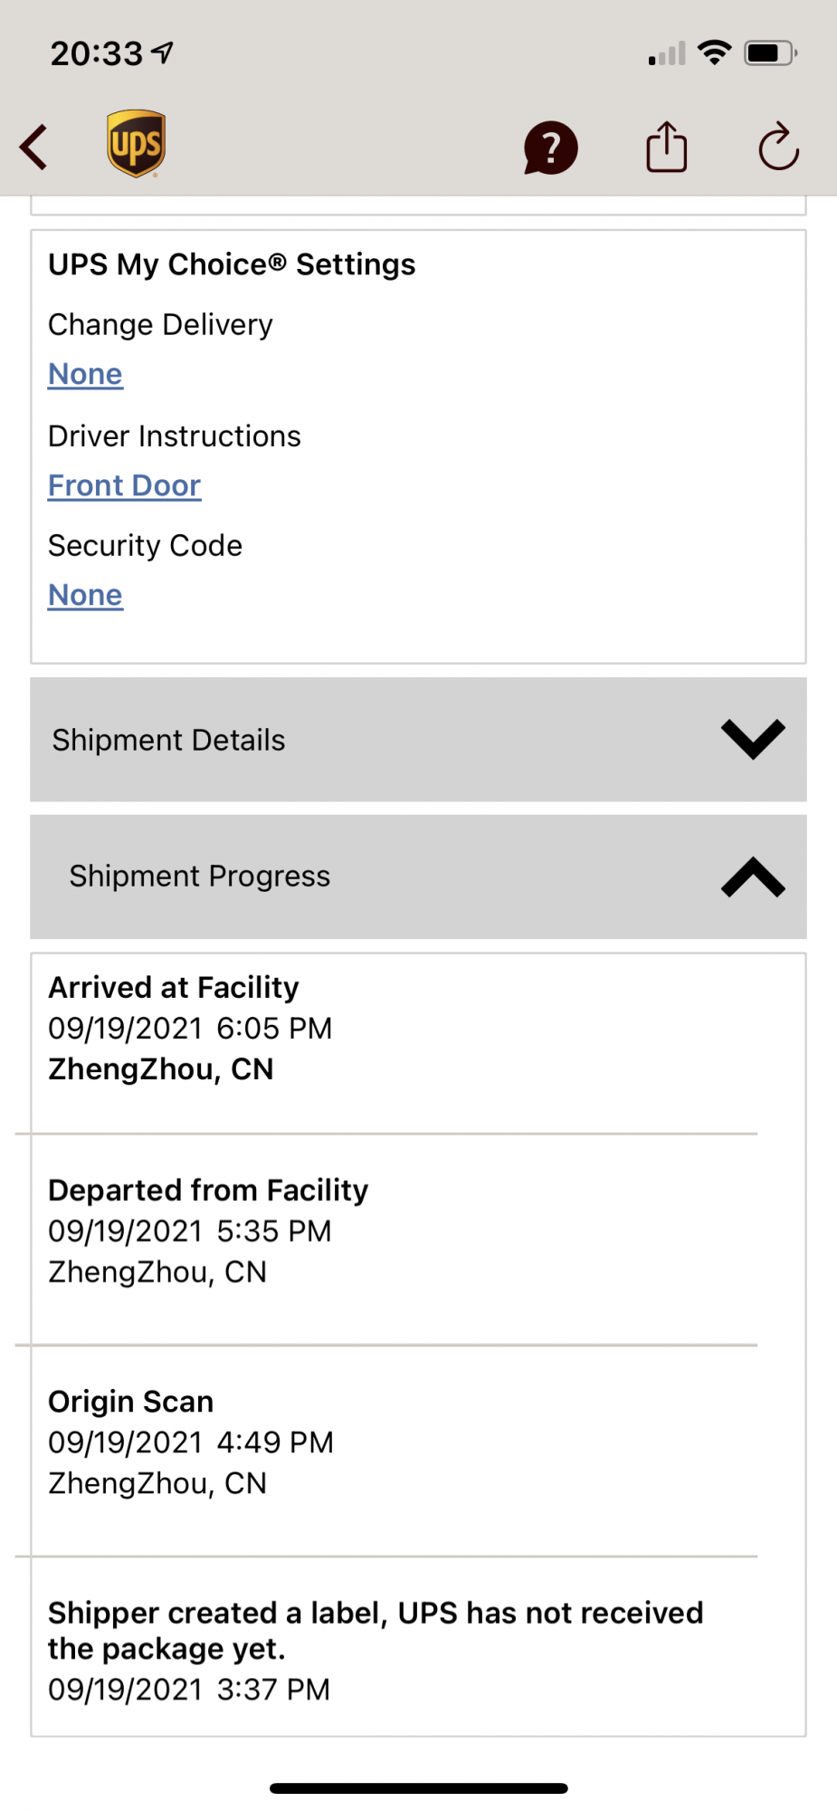Tap the Shipment Details header label
Screen dimensions: 837x1811
pos(168,740)
